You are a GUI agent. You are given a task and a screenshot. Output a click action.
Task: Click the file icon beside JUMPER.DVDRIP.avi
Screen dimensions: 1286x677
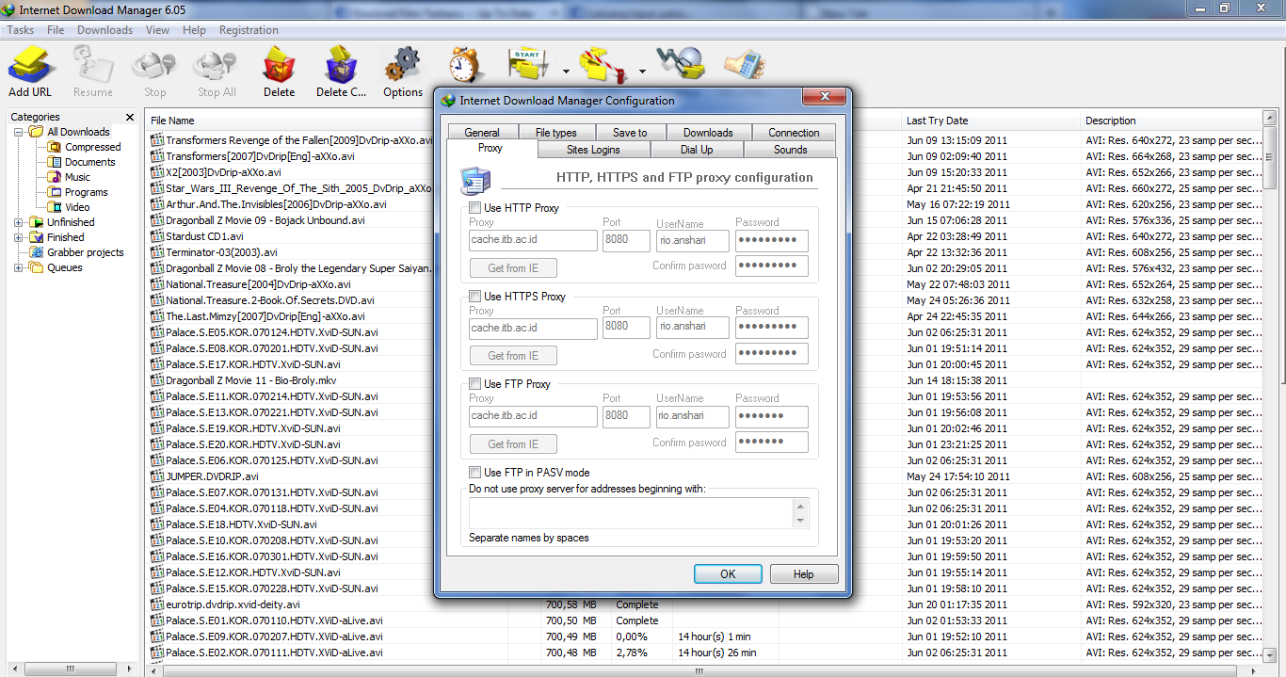point(157,476)
